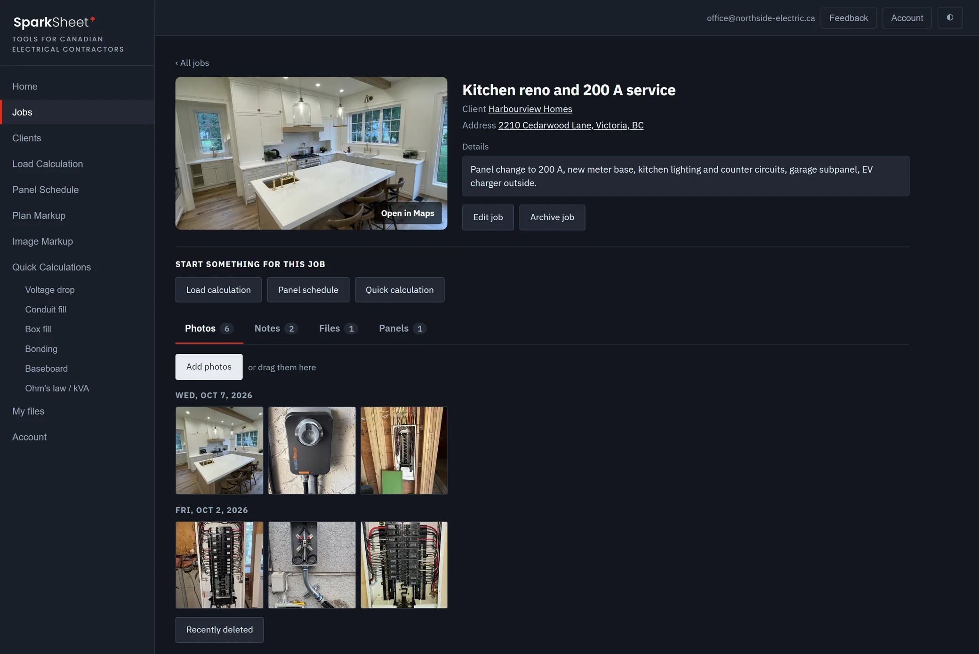Click the Add photos button
Image resolution: width=979 pixels, height=654 pixels.
pos(209,367)
